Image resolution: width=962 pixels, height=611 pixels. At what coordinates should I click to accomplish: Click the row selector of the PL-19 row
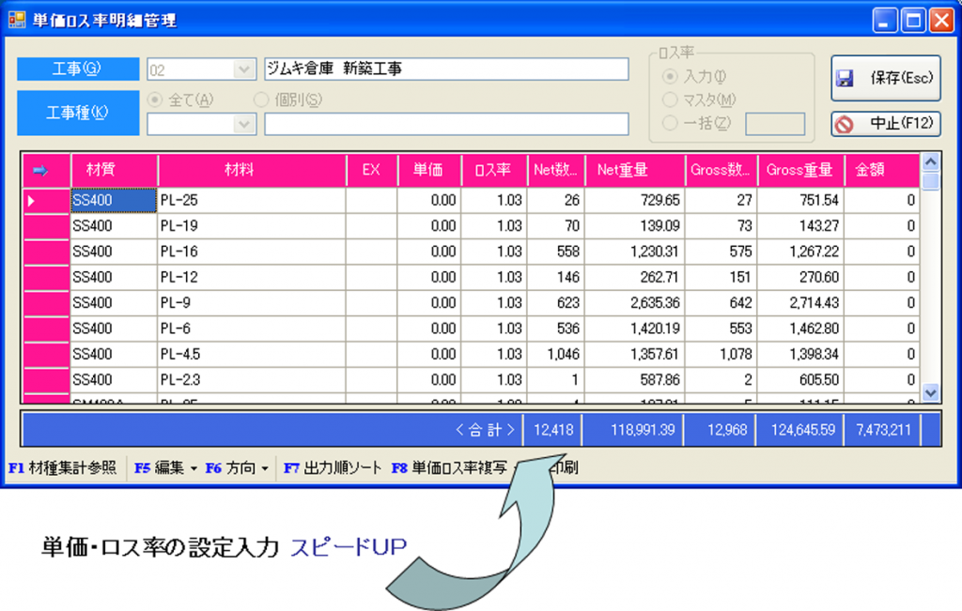[x=46, y=226]
